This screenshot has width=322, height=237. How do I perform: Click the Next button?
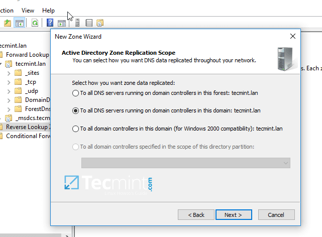tap(234, 215)
